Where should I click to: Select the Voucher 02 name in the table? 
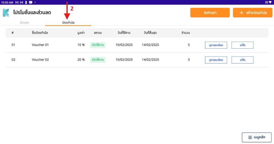[40, 60]
